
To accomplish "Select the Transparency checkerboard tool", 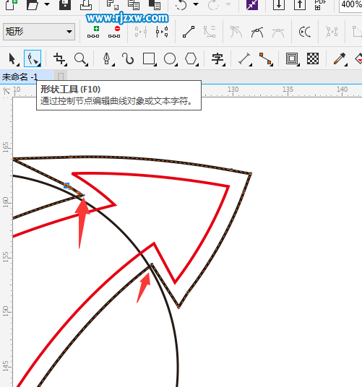I will coord(313,58).
